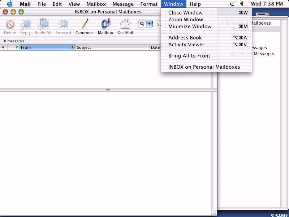Open the Mailbox menu
Image resolution: width=289 pixels, height=217 pixels.
click(96, 4)
